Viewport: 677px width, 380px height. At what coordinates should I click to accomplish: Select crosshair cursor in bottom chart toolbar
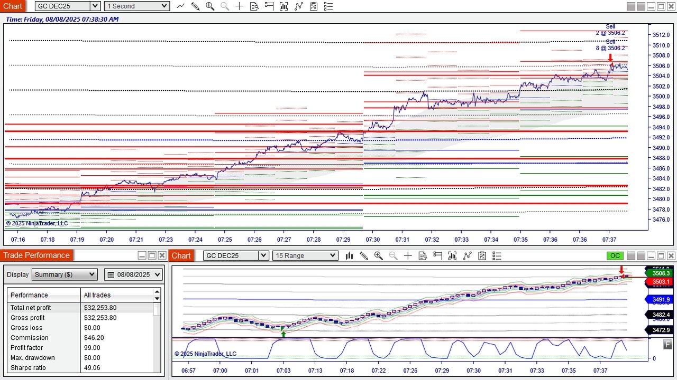click(x=408, y=255)
